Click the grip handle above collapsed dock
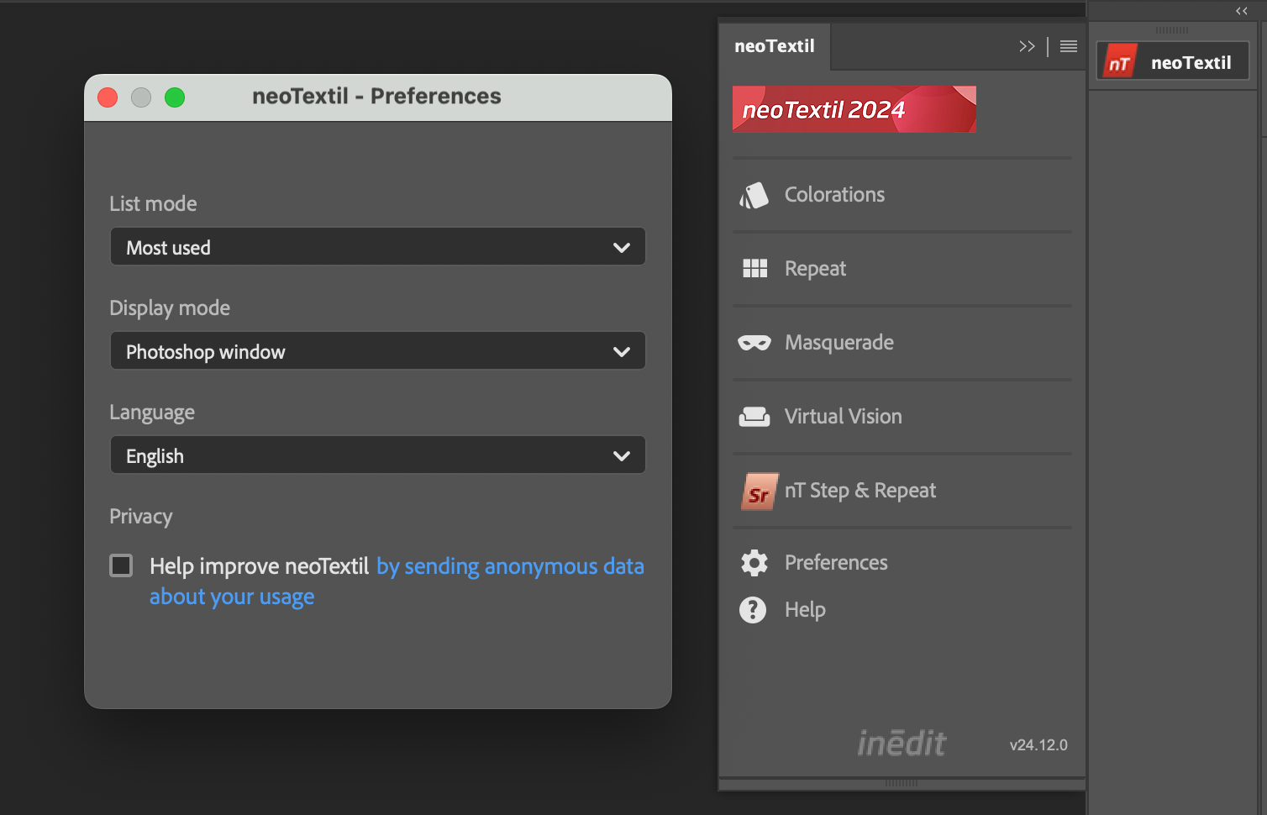 (1172, 30)
